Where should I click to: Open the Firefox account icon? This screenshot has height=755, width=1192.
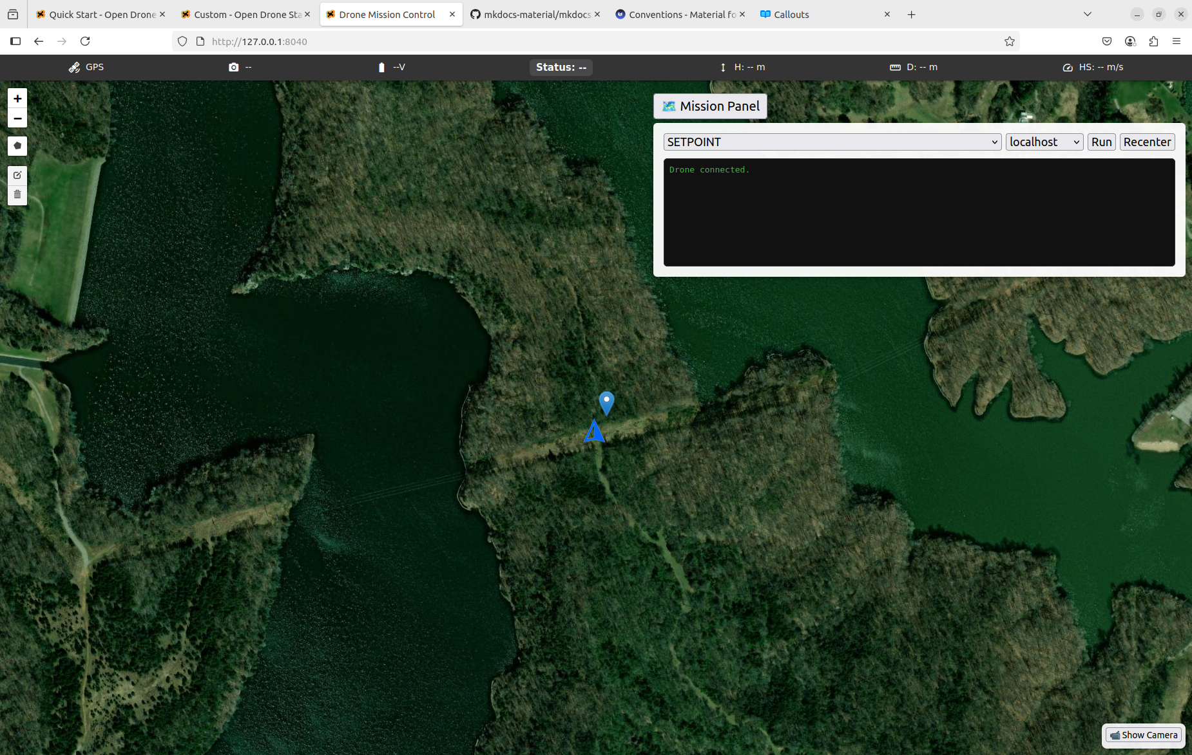[x=1130, y=41]
